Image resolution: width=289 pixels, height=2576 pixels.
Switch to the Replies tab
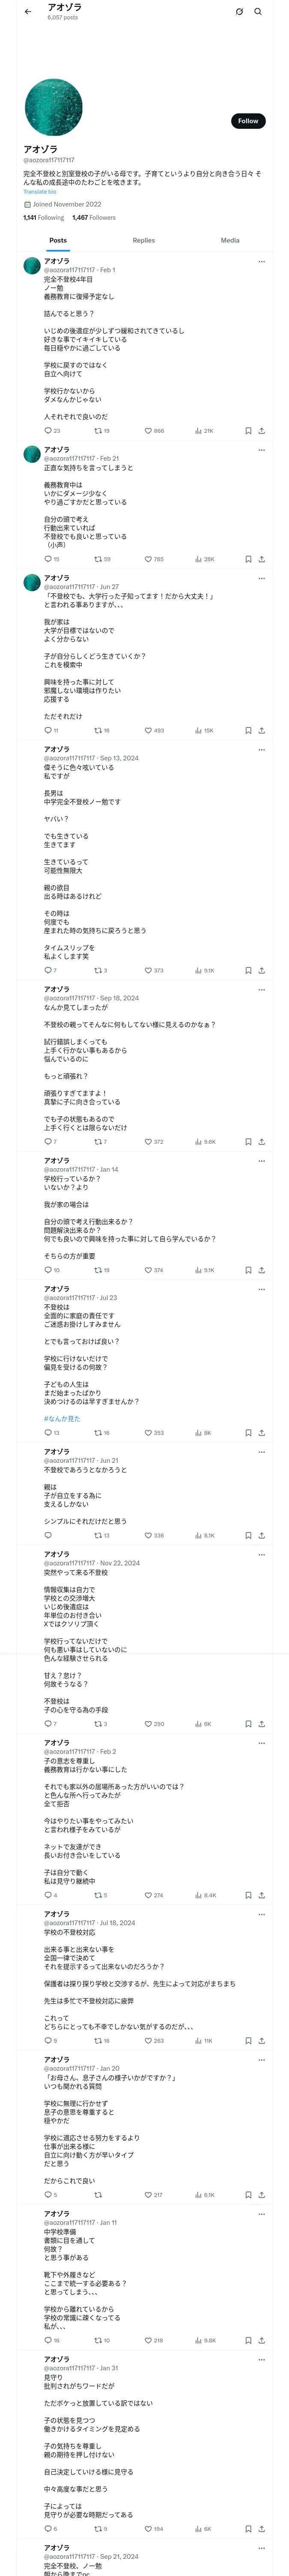(143, 240)
